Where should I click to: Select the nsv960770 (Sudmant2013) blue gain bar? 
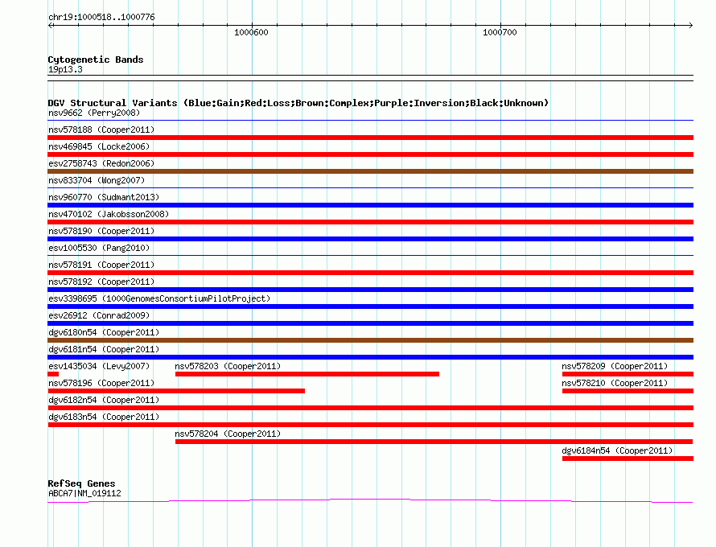pos(370,205)
